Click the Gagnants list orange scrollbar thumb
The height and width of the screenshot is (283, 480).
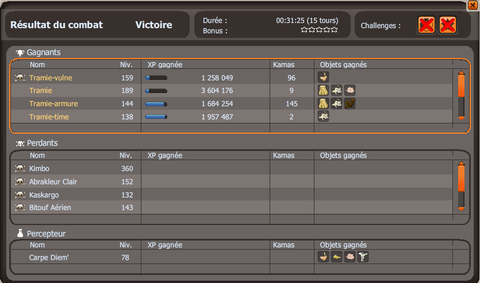pos(462,86)
